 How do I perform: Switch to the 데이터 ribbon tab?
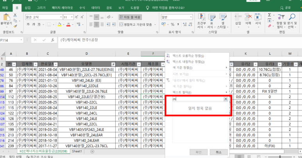96,8
